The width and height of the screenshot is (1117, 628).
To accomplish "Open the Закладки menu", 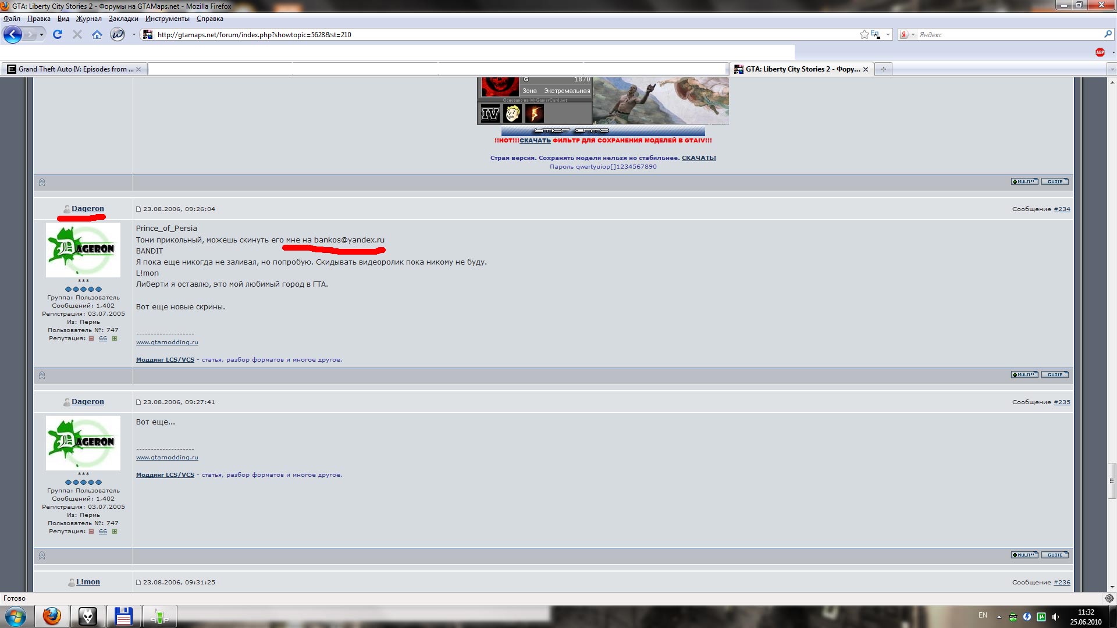I will point(123,19).
